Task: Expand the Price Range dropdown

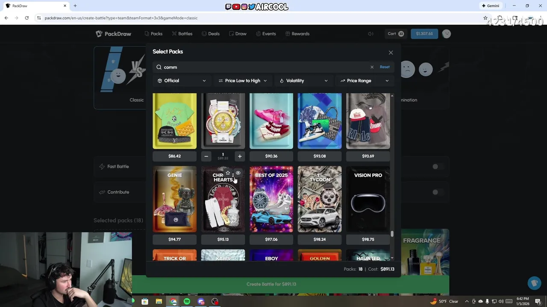Action: 365,81
